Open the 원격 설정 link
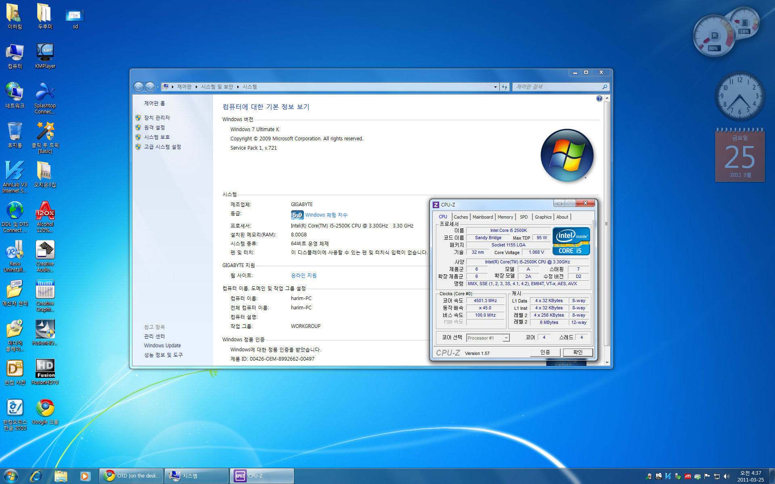 (155, 127)
